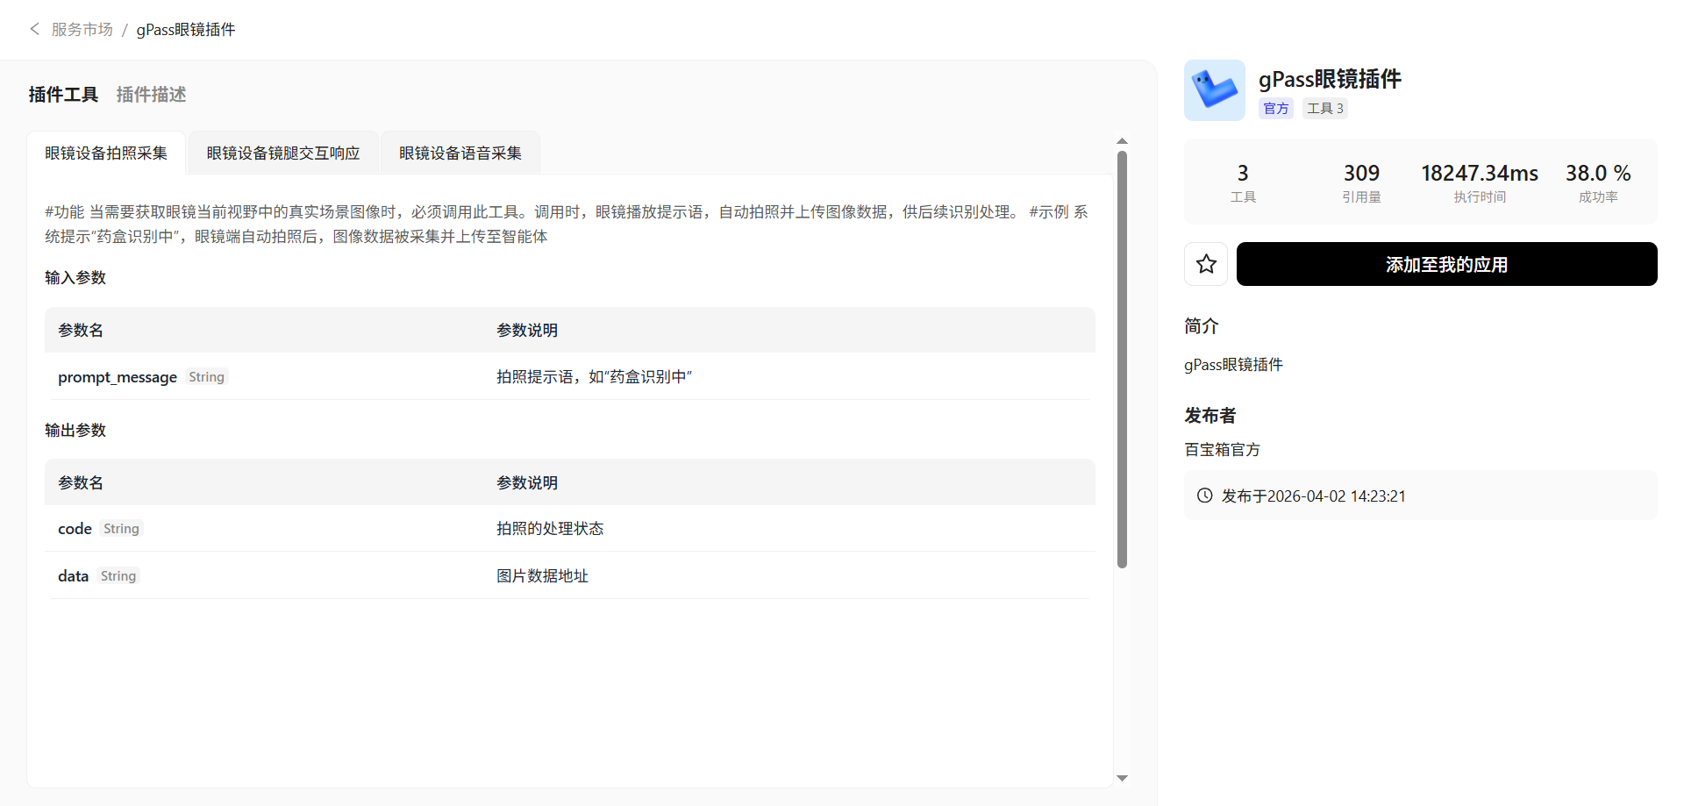The image size is (1684, 806).
Task: Click the prompt_message parameter name
Action: 118,376
